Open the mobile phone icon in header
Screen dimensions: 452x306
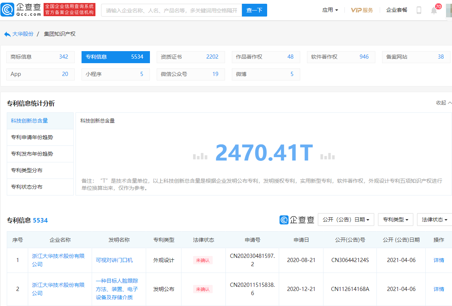coord(419,10)
